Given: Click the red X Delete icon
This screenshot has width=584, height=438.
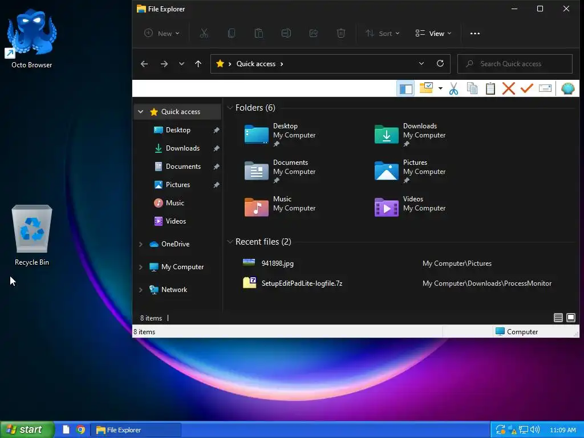Looking at the screenshot, I should [x=508, y=88].
